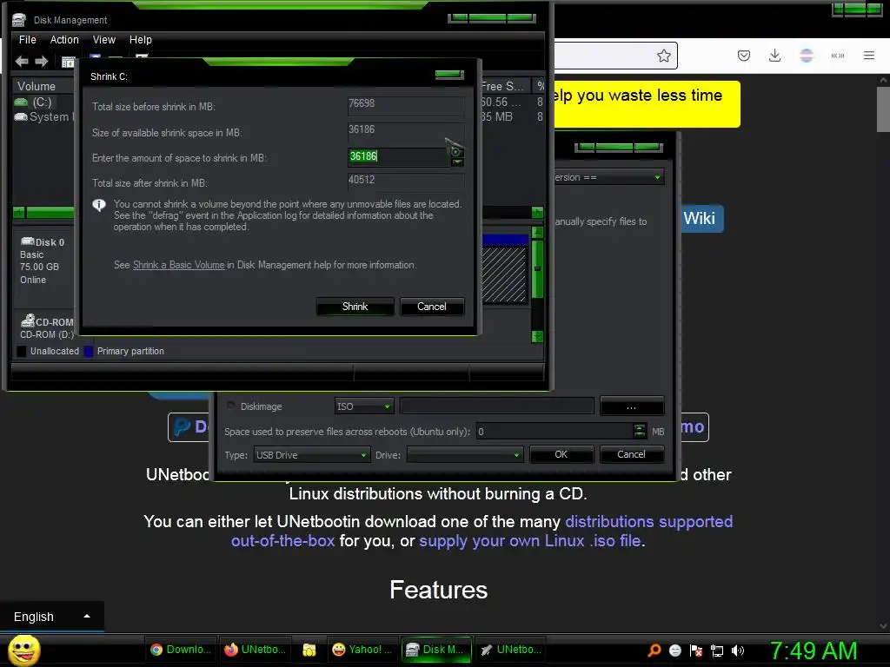
Task: Open the File menu
Action: tap(27, 40)
